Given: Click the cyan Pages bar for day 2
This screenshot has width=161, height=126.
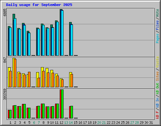Looking at the screenshot, I should 15,37.
